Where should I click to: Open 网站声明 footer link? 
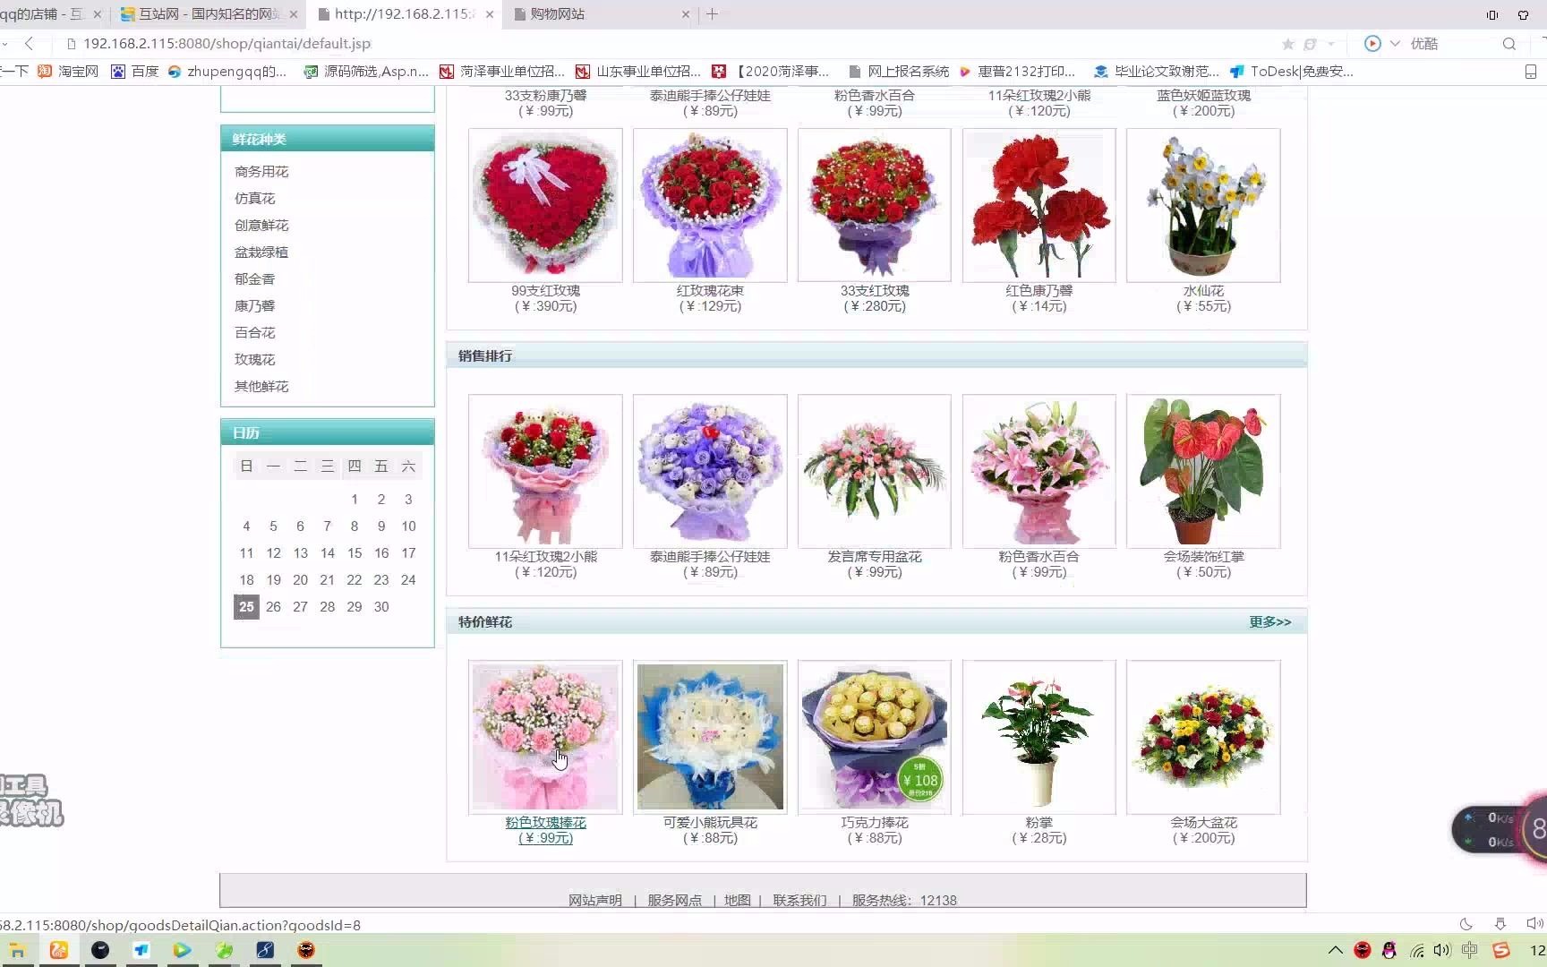pyautogui.click(x=595, y=901)
